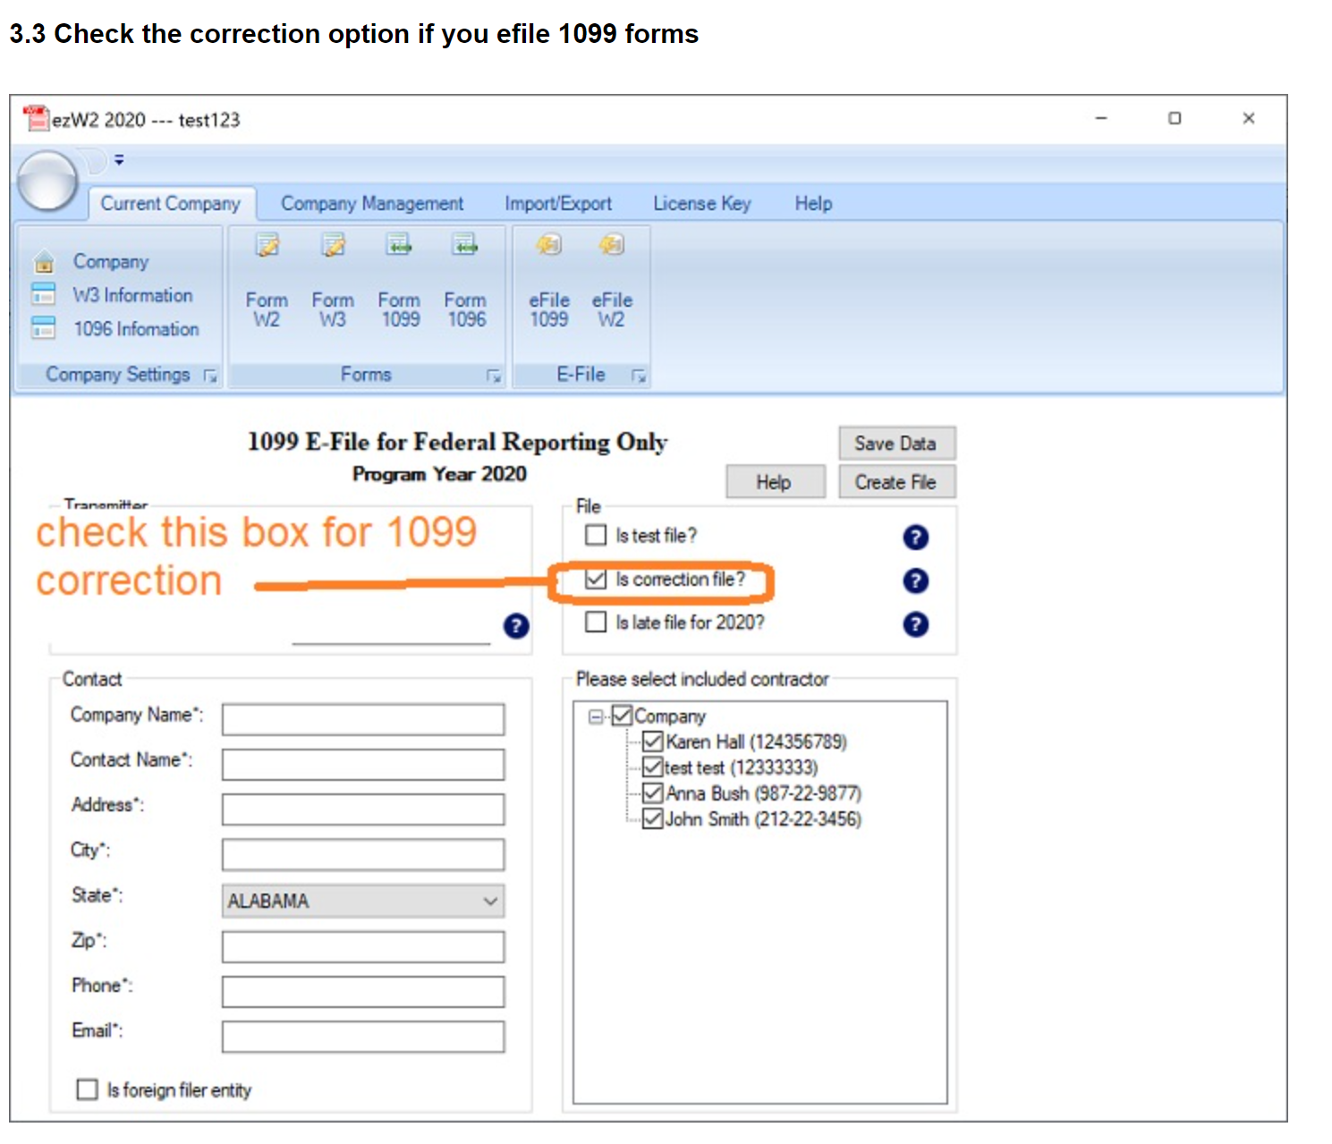1332x1144 pixels.
Task: Click the Help button beside Create File
Action: (775, 482)
